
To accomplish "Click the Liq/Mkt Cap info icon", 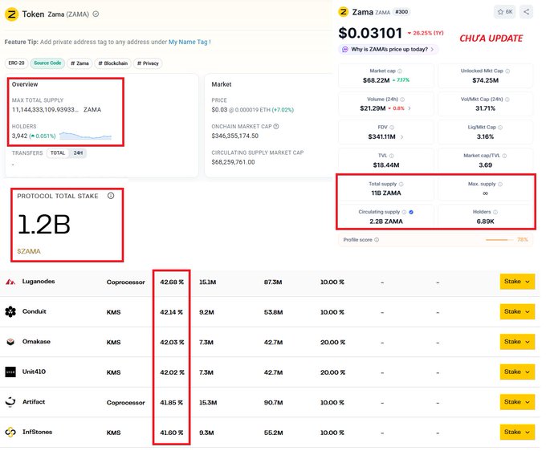I will (x=500, y=128).
